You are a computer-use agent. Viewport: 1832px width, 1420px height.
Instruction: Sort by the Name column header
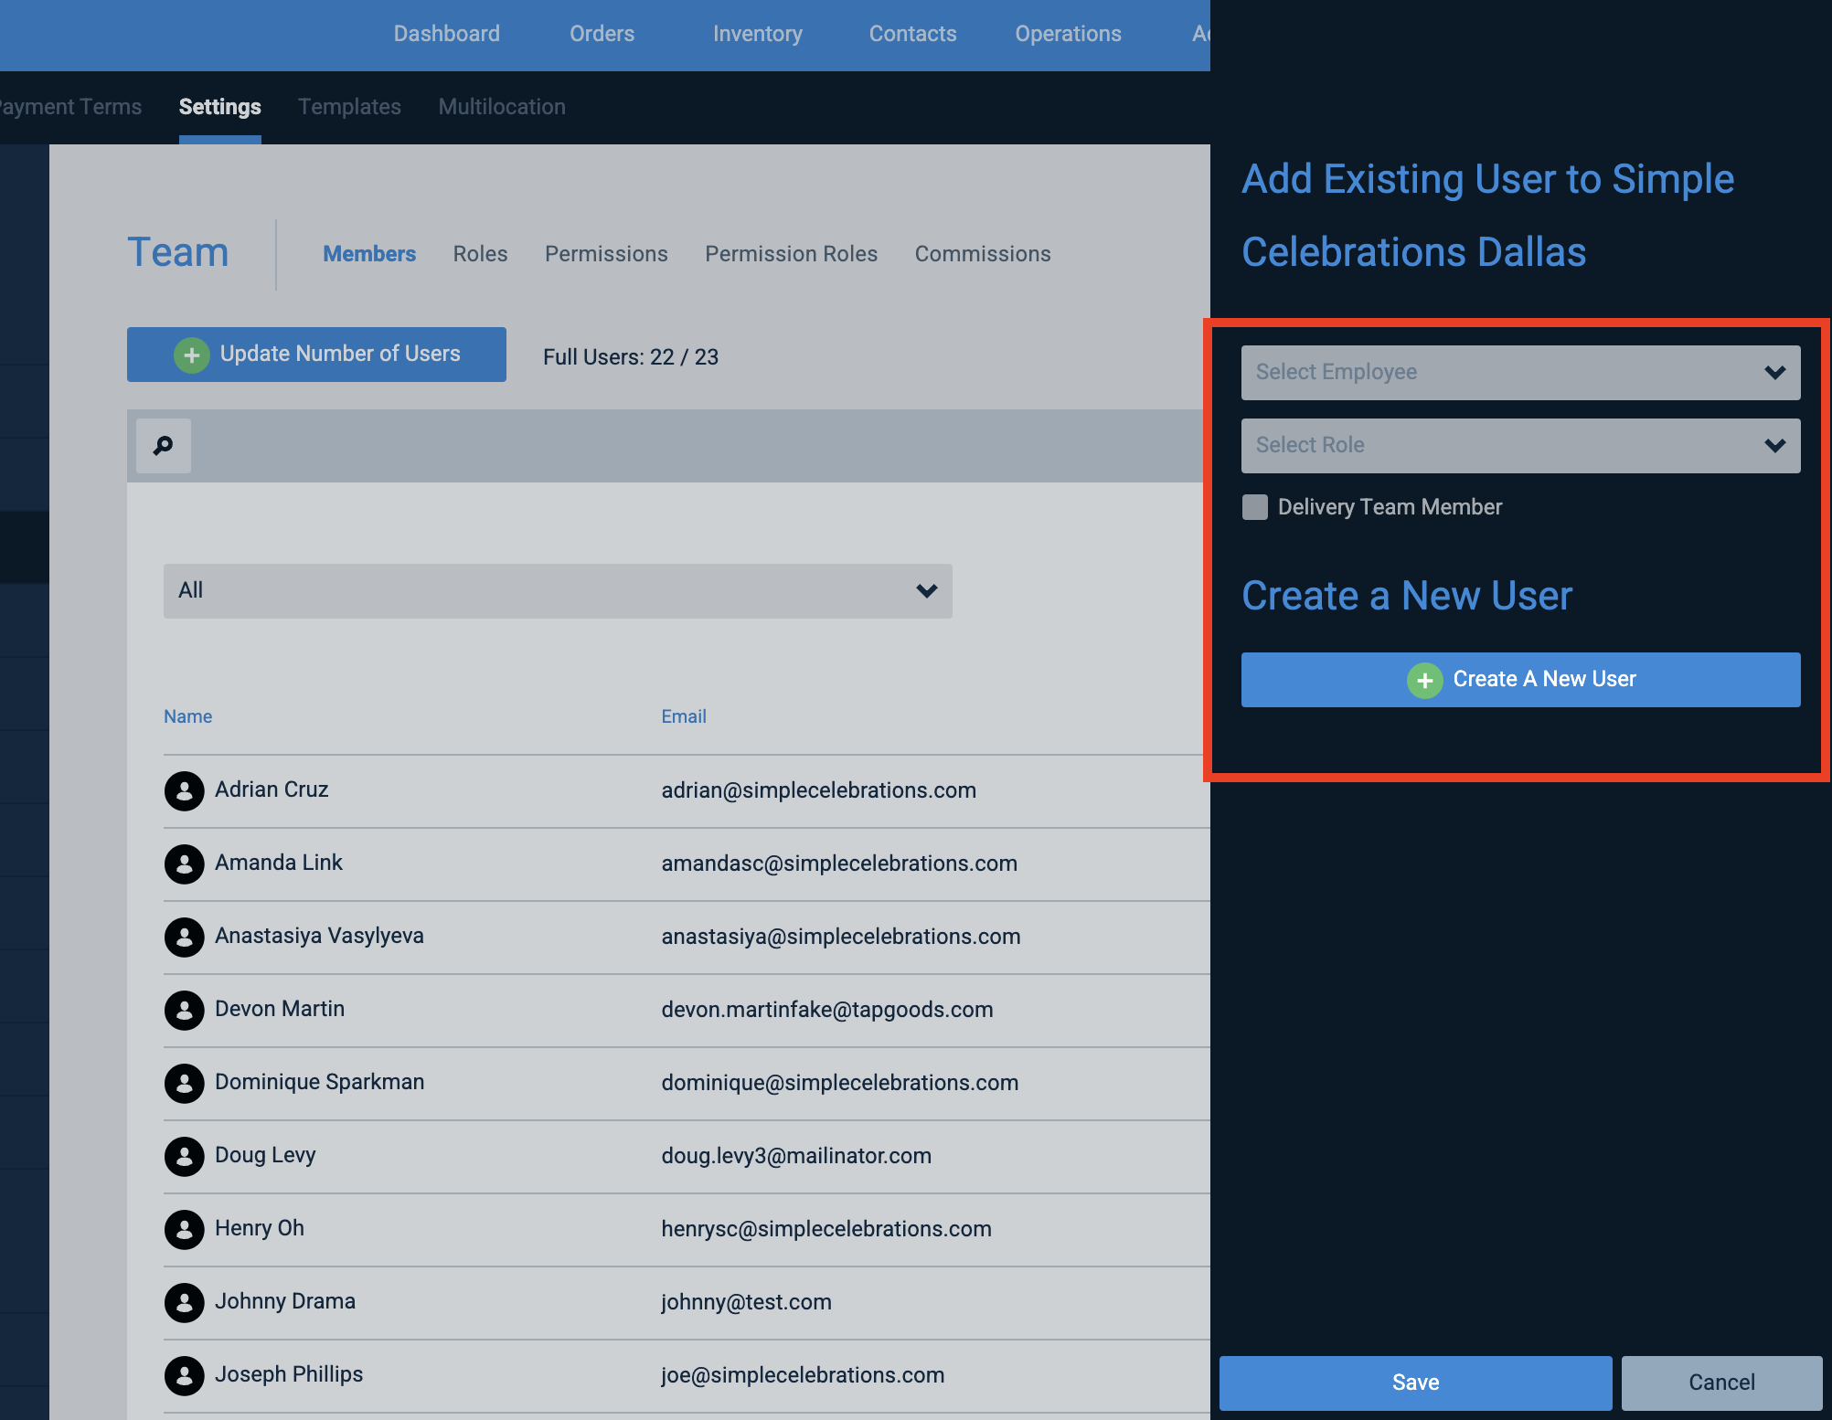click(x=187, y=716)
